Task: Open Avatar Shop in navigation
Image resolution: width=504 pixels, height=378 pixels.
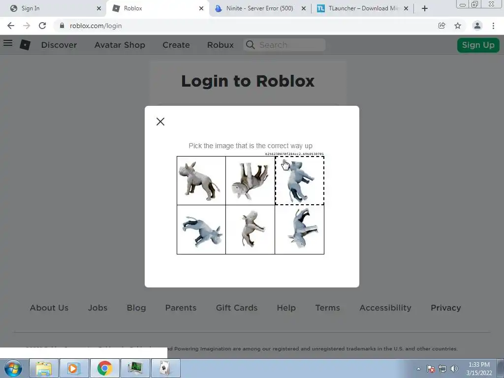Action: pyautogui.click(x=120, y=45)
